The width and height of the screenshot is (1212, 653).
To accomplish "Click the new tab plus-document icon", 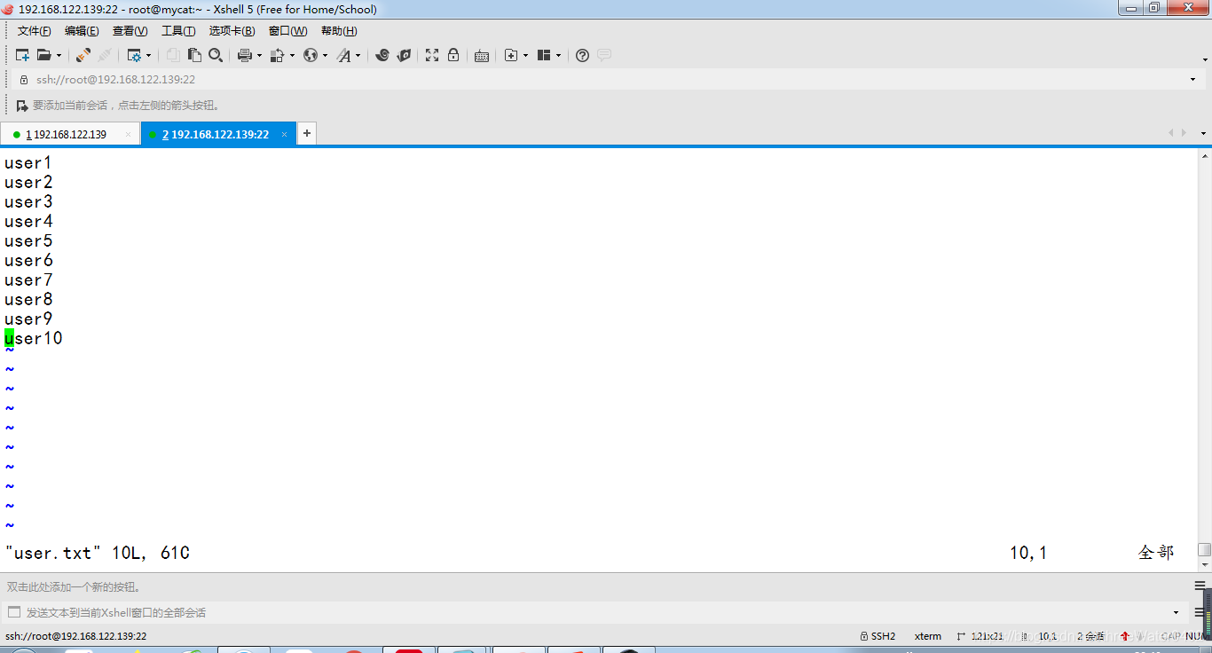I will tap(511, 55).
